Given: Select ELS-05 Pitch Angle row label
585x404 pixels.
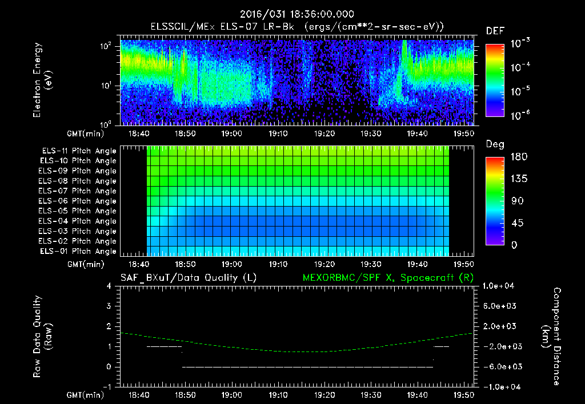Looking at the screenshot, I should [x=77, y=211].
